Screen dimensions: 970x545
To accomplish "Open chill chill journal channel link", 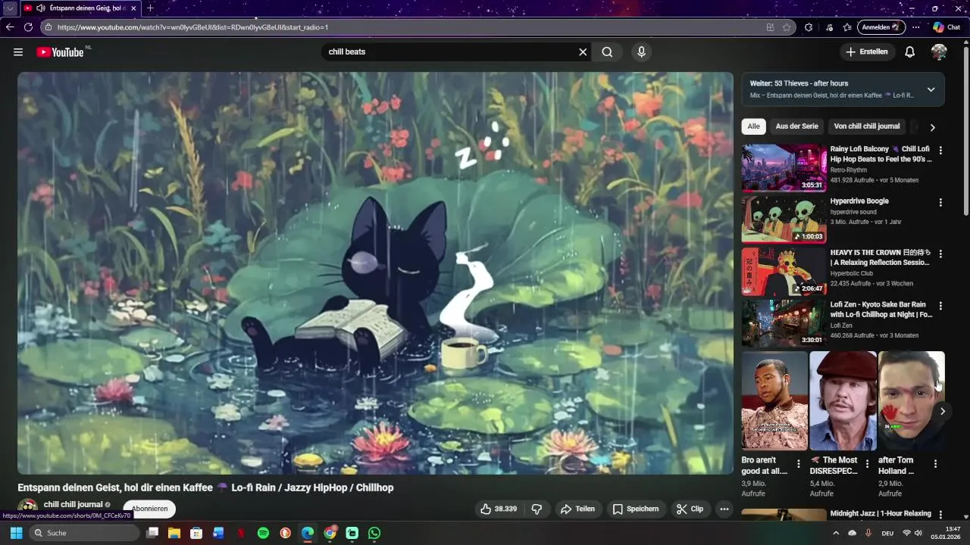I will tap(73, 505).
